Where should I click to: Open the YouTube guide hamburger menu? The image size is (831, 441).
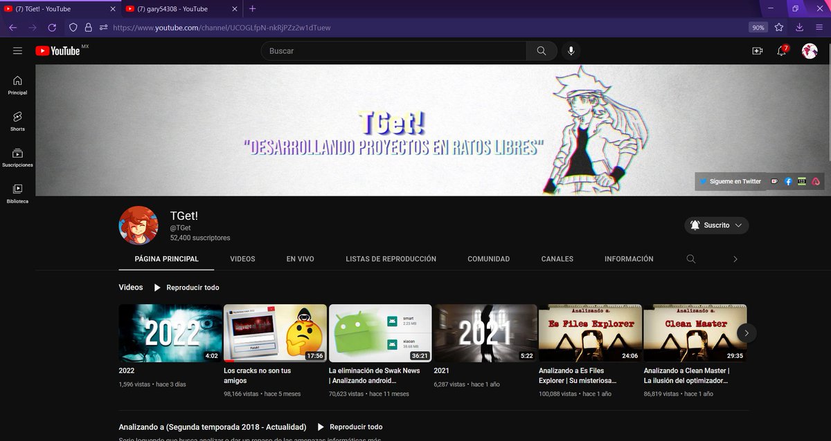click(x=18, y=50)
